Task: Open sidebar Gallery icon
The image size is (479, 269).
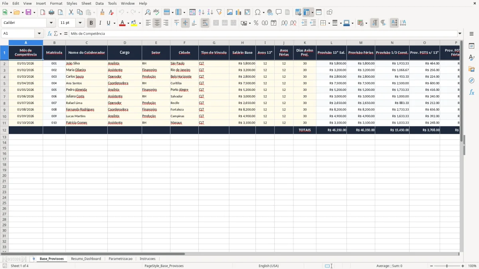Action: pyautogui.click(x=471, y=69)
